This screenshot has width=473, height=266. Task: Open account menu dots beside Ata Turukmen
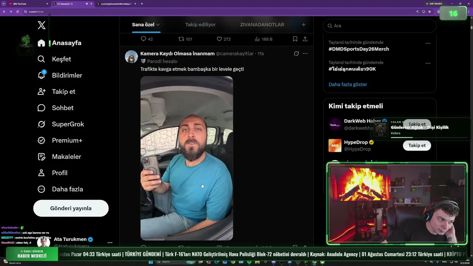tap(110, 243)
